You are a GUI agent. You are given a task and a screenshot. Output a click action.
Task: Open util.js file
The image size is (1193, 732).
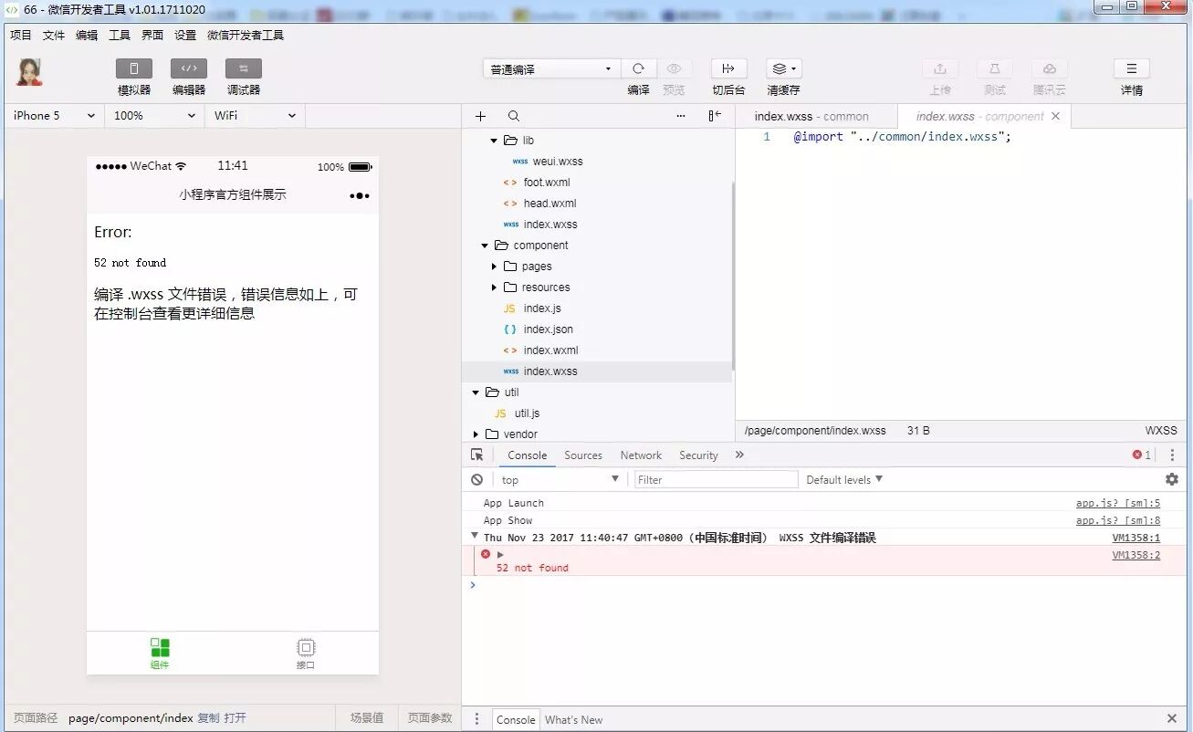click(527, 413)
